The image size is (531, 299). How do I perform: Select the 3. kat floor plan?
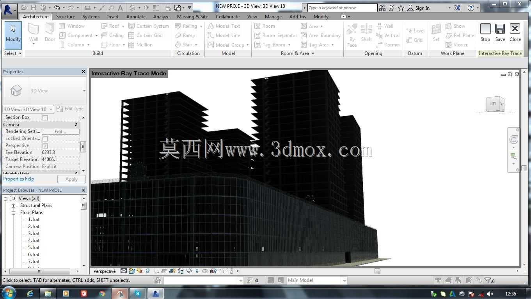pyautogui.click(x=34, y=234)
